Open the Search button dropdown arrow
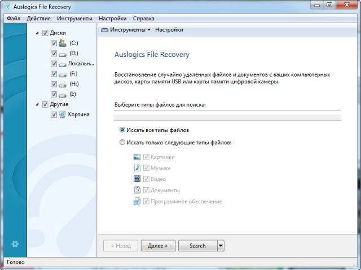Screen dimensions: 361x270 click(221, 246)
